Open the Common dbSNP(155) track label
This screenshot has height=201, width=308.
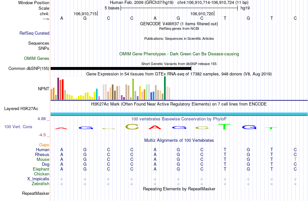point(29,68)
